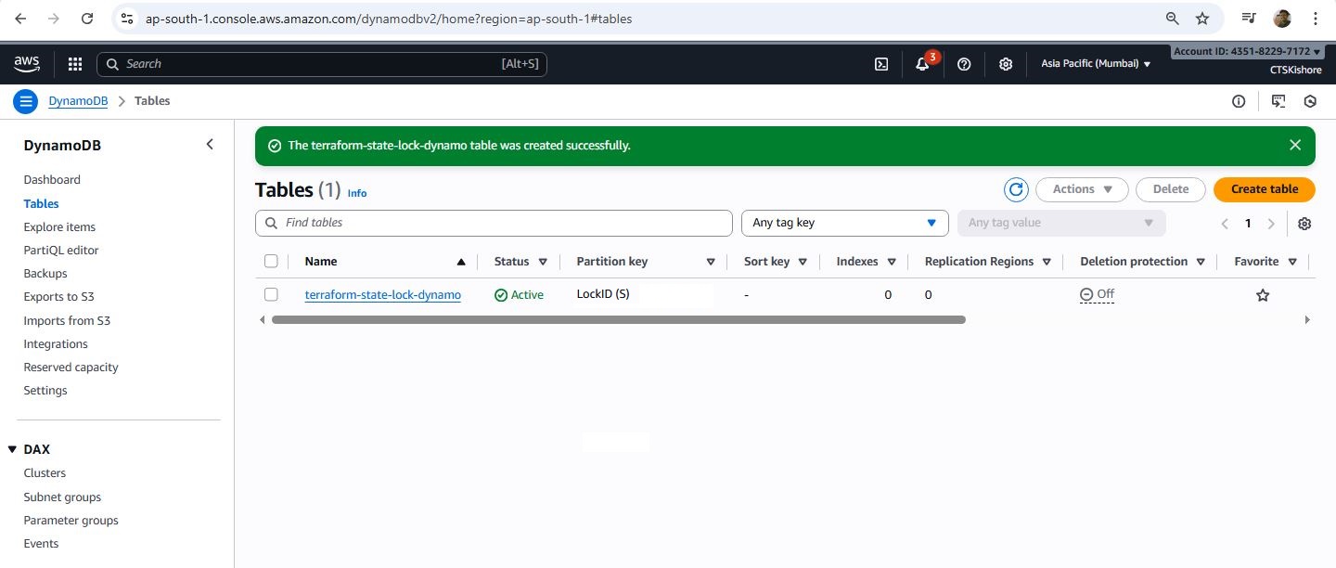Open the notifications bell

coord(922,64)
